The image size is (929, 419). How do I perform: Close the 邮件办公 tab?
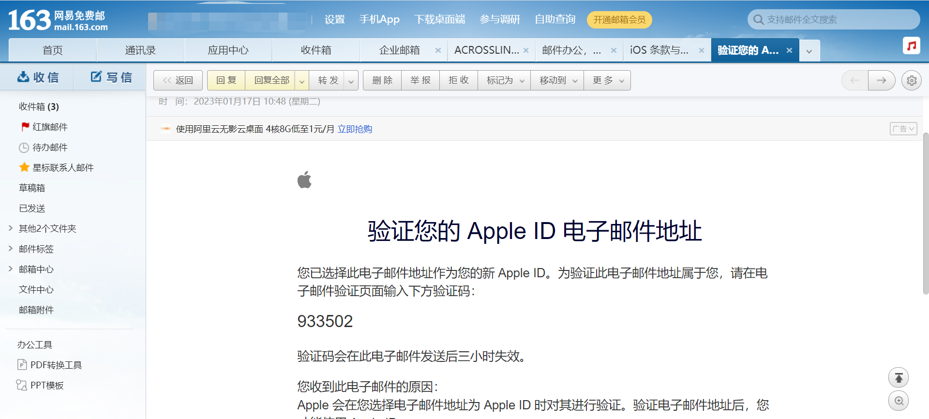pyautogui.click(x=614, y=50)
